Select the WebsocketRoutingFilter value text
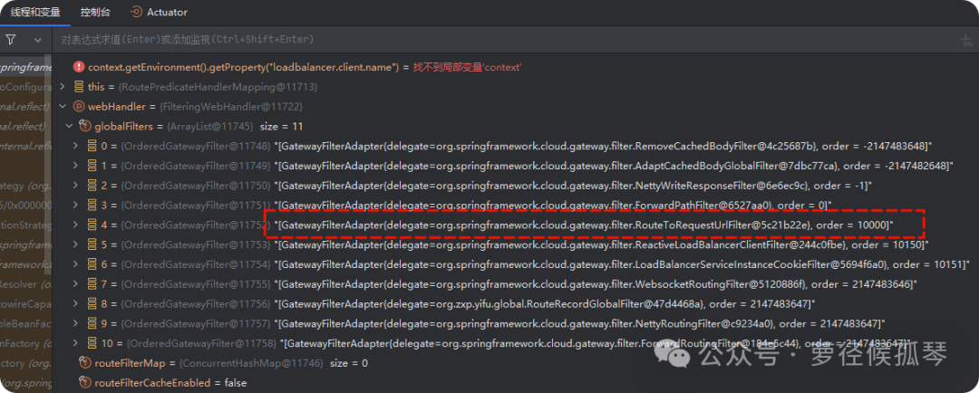The image size is (979, 393). pyautogui.click(x=596, y=284)
